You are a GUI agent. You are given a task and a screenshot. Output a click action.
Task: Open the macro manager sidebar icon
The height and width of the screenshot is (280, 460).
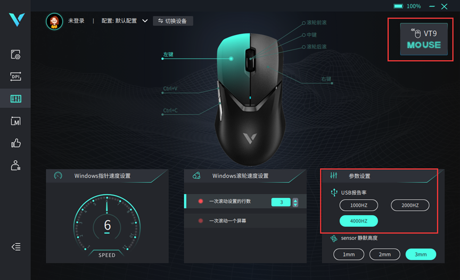(15, 121)
